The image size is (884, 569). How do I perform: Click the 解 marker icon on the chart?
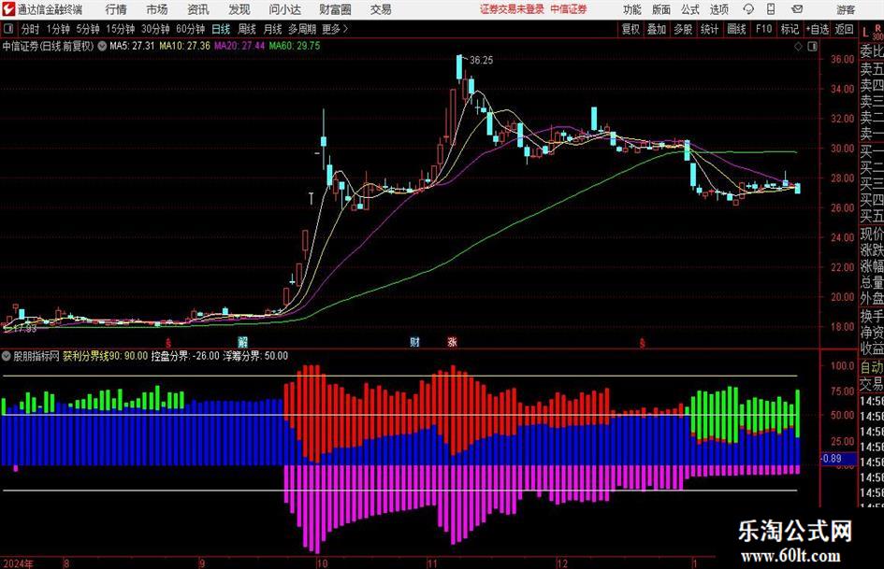[x=242, y=341]
